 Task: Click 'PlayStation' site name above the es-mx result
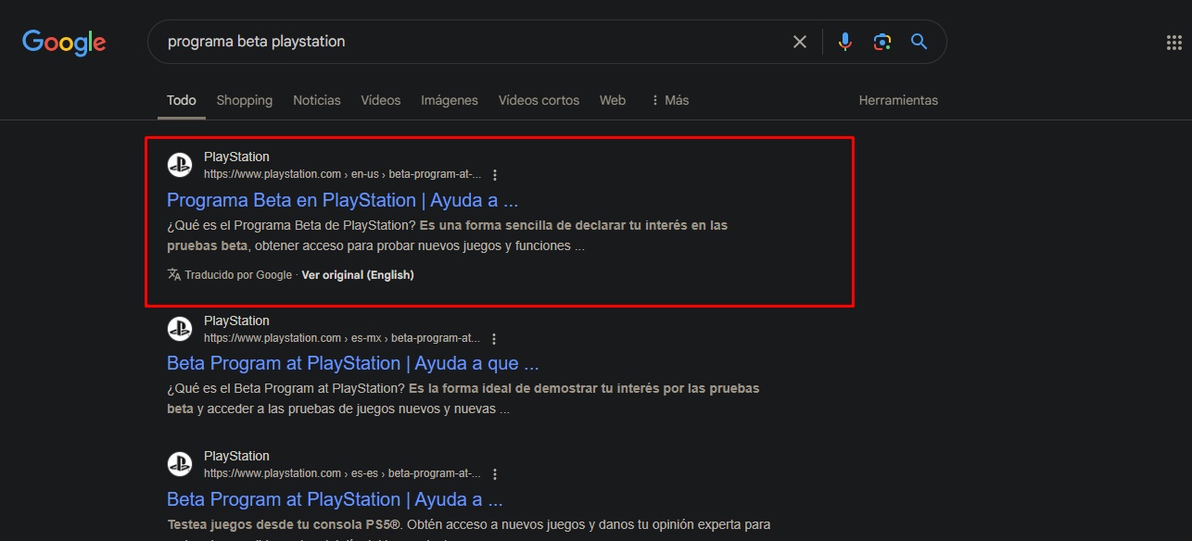tap(236, 321)
